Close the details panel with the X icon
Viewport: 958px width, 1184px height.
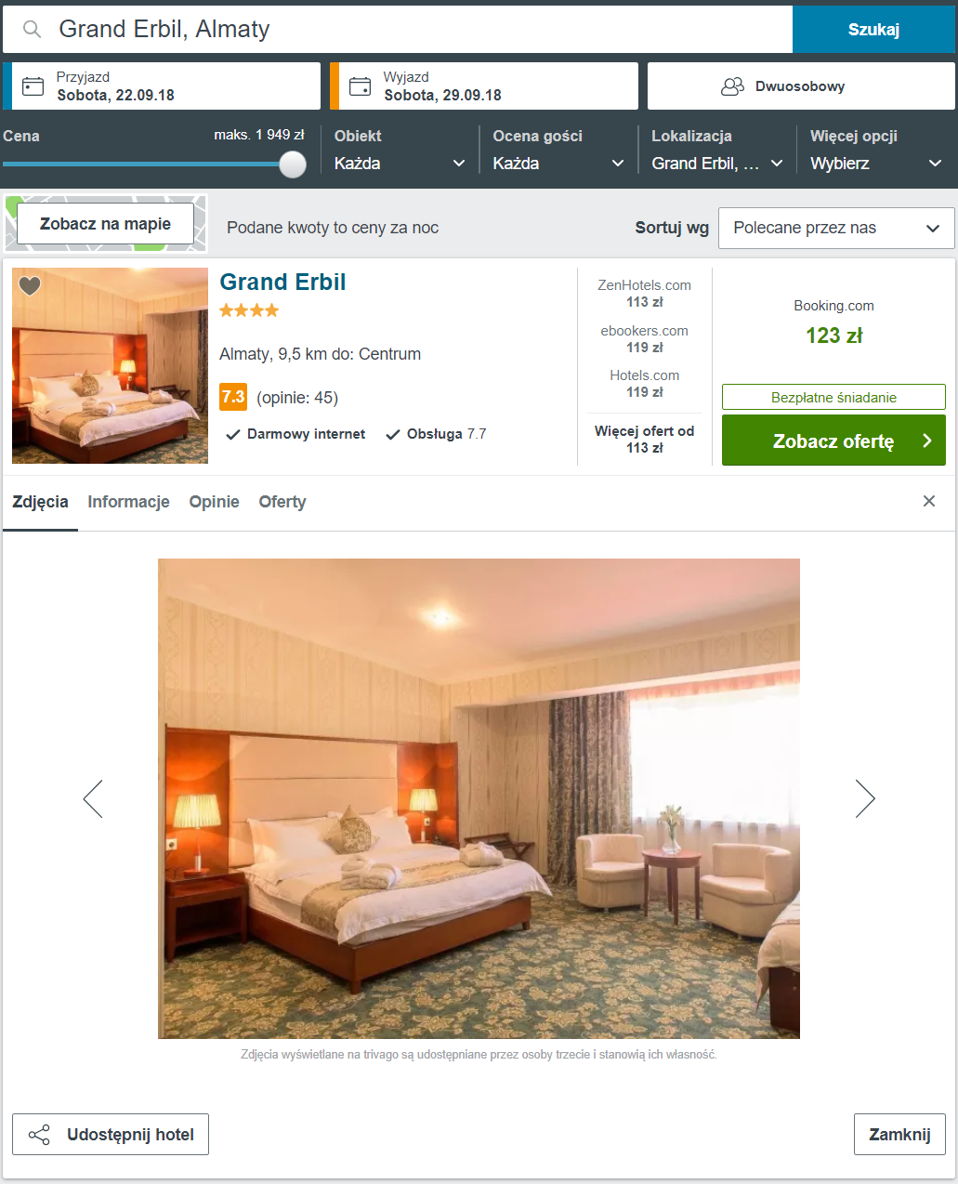tap(929, 501)
